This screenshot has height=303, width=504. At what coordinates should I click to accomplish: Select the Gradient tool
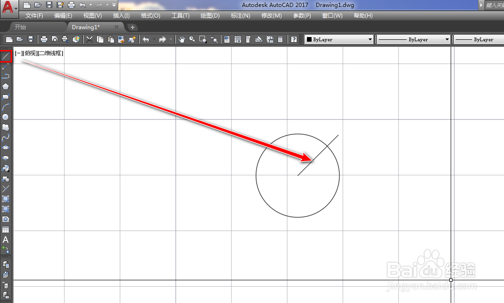tap(6, 209)
